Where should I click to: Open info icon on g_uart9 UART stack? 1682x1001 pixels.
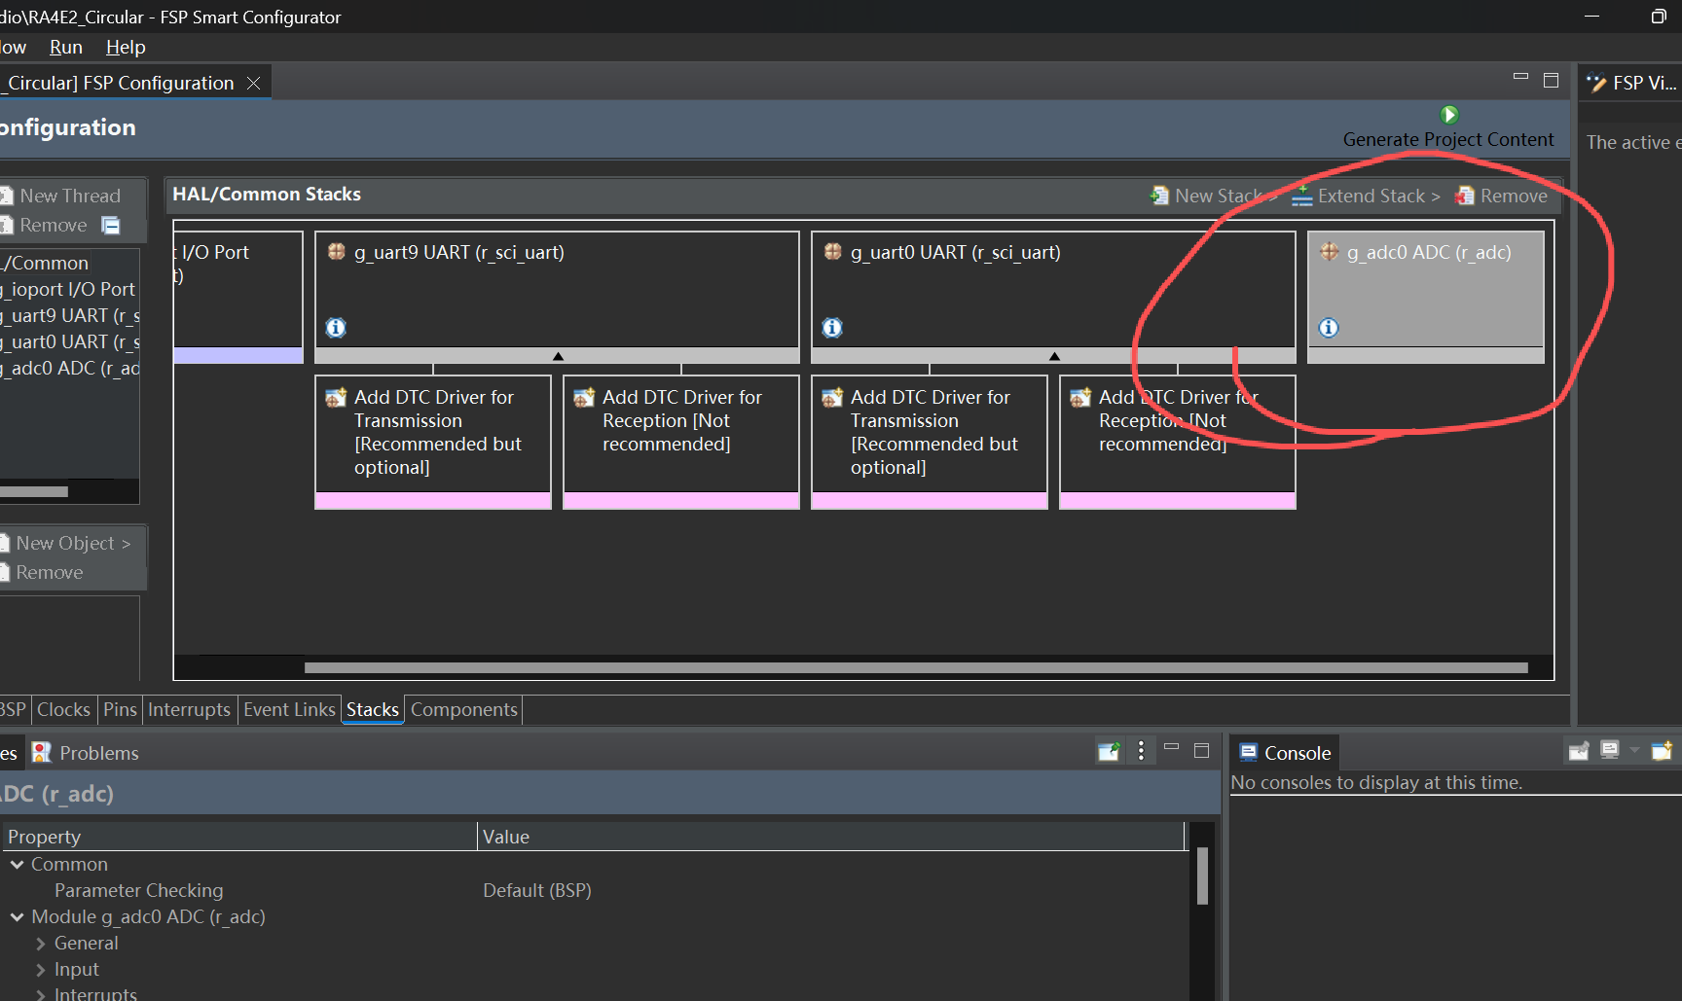click(x=336, y=328)
